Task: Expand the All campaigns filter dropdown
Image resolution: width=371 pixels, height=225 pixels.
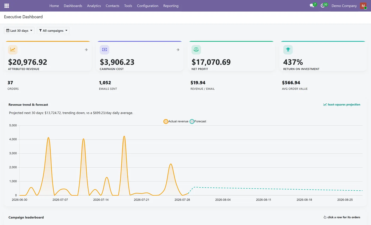Action: [x=53, y=30]
